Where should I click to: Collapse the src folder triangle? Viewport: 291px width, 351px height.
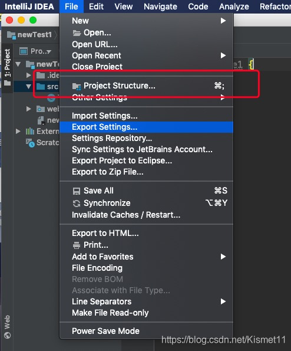coord(28,86)
